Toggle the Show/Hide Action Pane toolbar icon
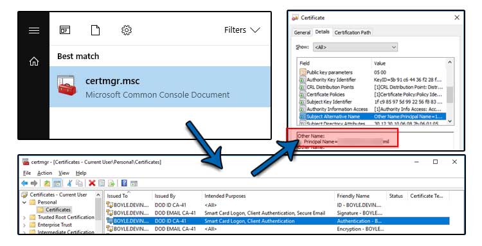This screenshot has width=482, height=246. click(x=134, y=184)
